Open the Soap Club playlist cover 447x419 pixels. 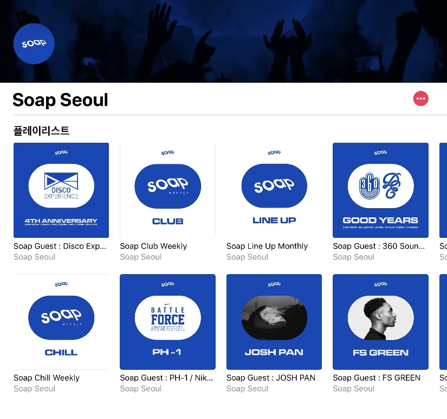click(167, 190)
